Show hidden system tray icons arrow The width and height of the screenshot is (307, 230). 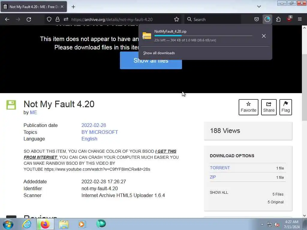[262, 225]
